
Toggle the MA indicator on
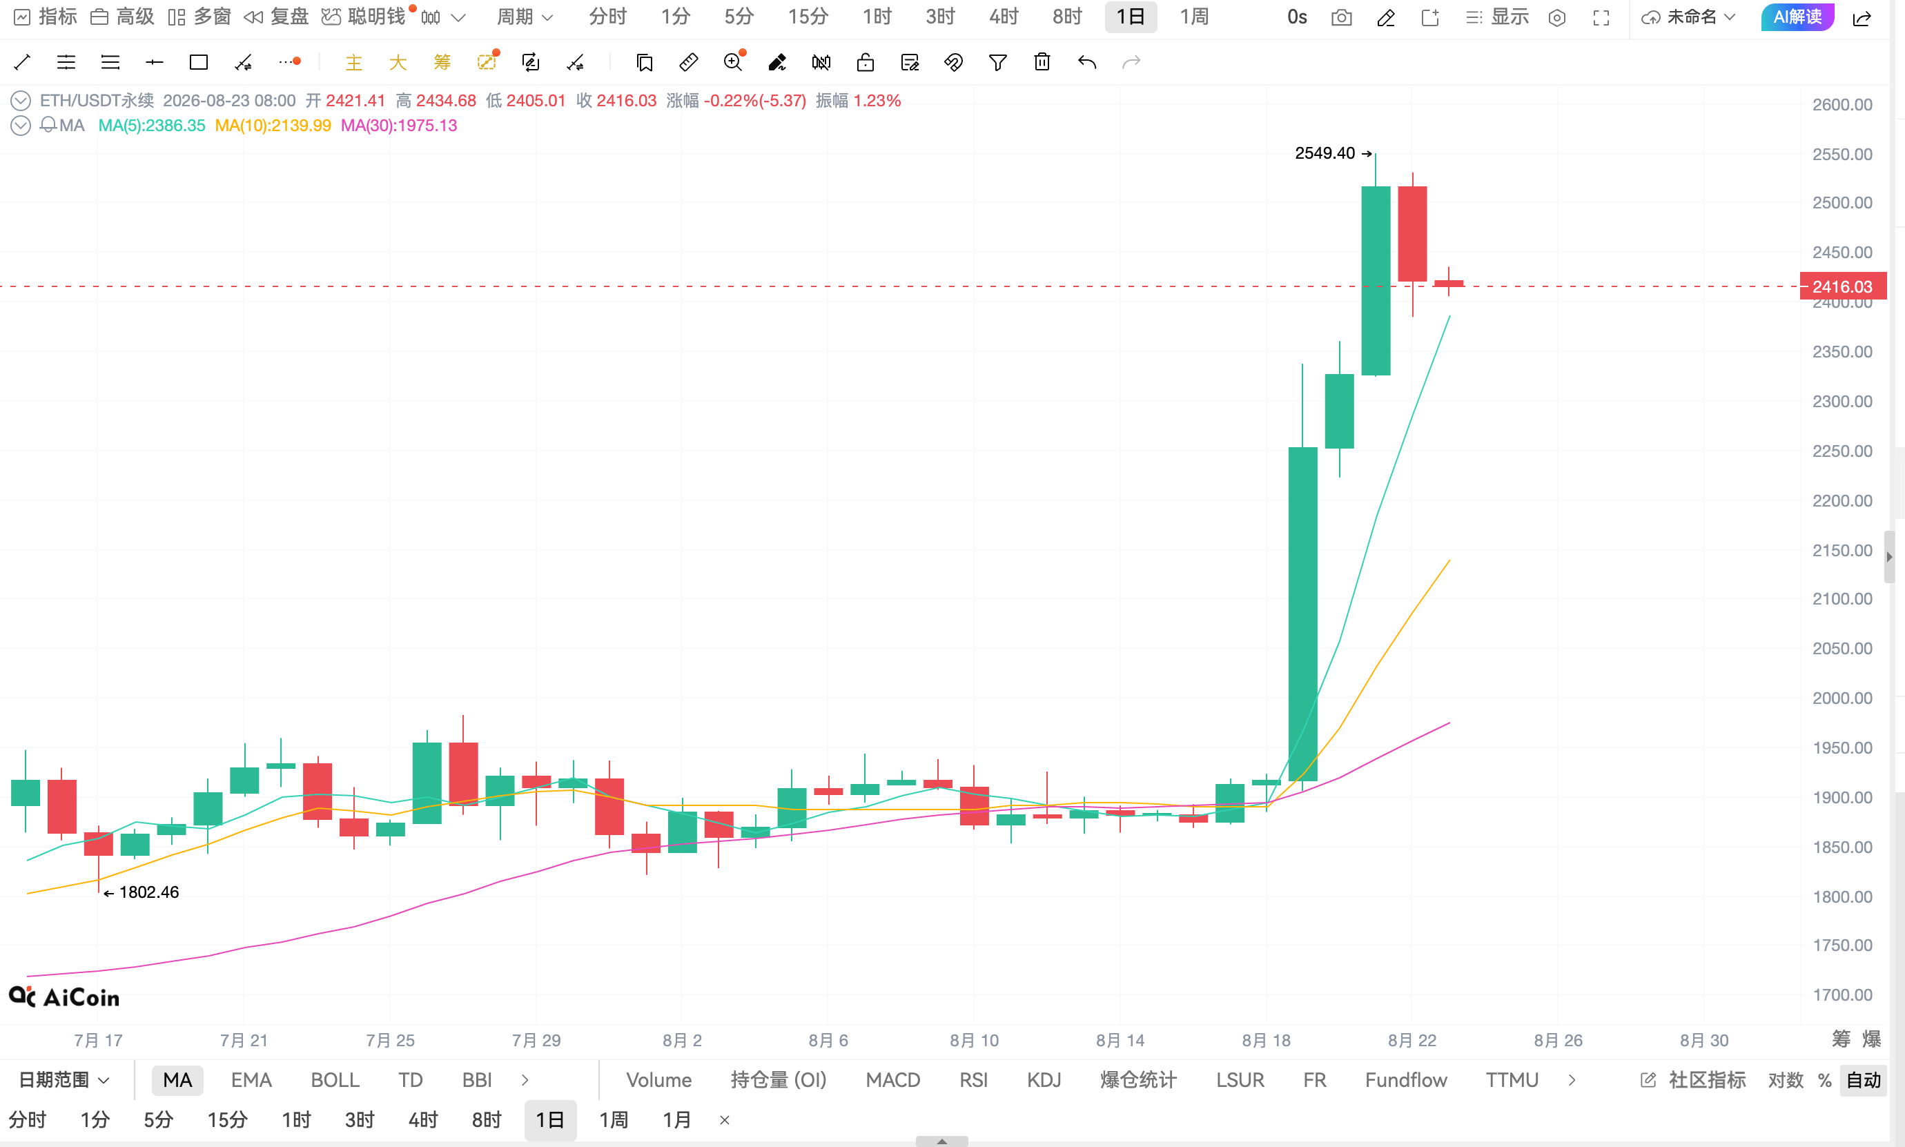177,1080
